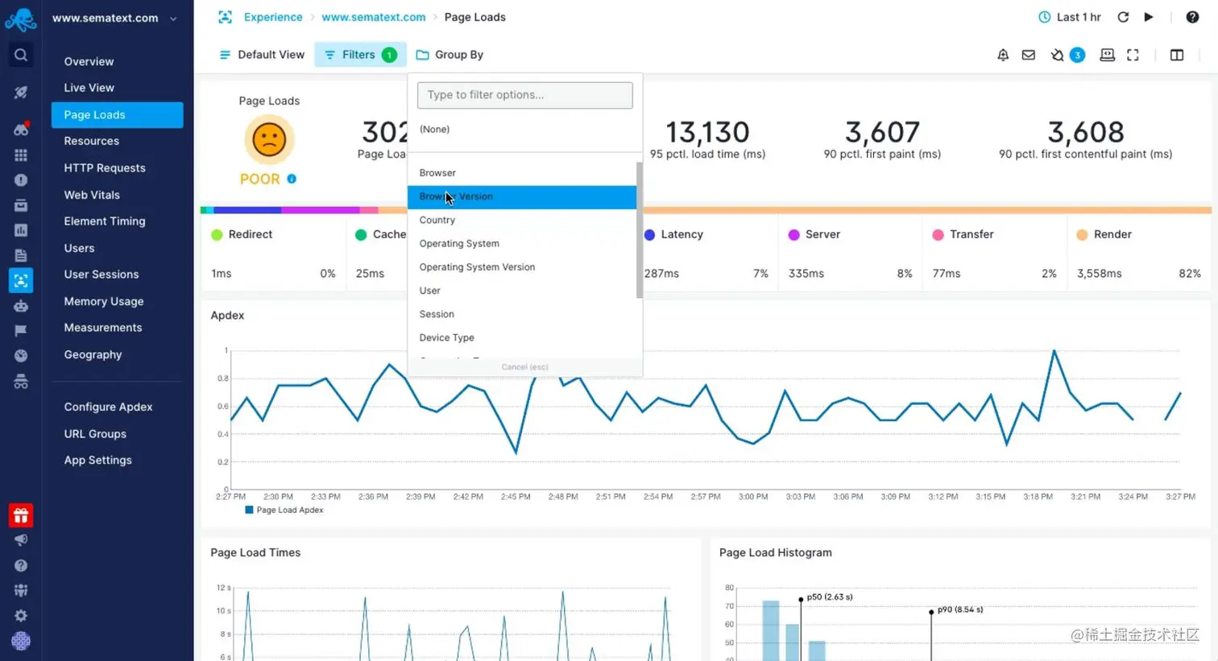Toggle the split-panel layout icon
The height and width of the screenshot is (661, 1218).
pos(1177,55)
